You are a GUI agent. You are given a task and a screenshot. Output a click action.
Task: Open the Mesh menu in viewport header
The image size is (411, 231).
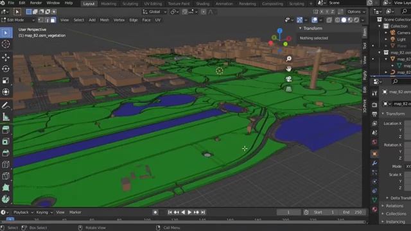104,20
